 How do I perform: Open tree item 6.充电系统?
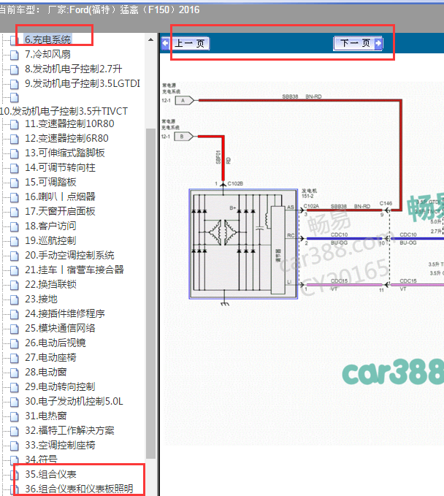coord(47,39)
